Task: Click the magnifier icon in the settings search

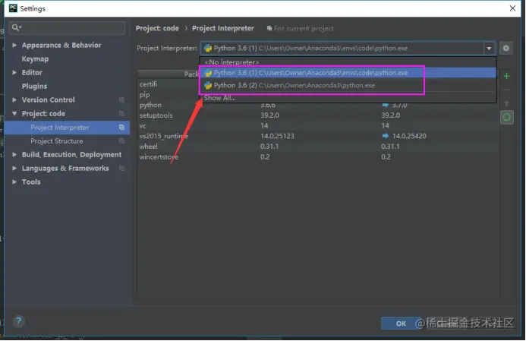Action: tap(16, 27)
